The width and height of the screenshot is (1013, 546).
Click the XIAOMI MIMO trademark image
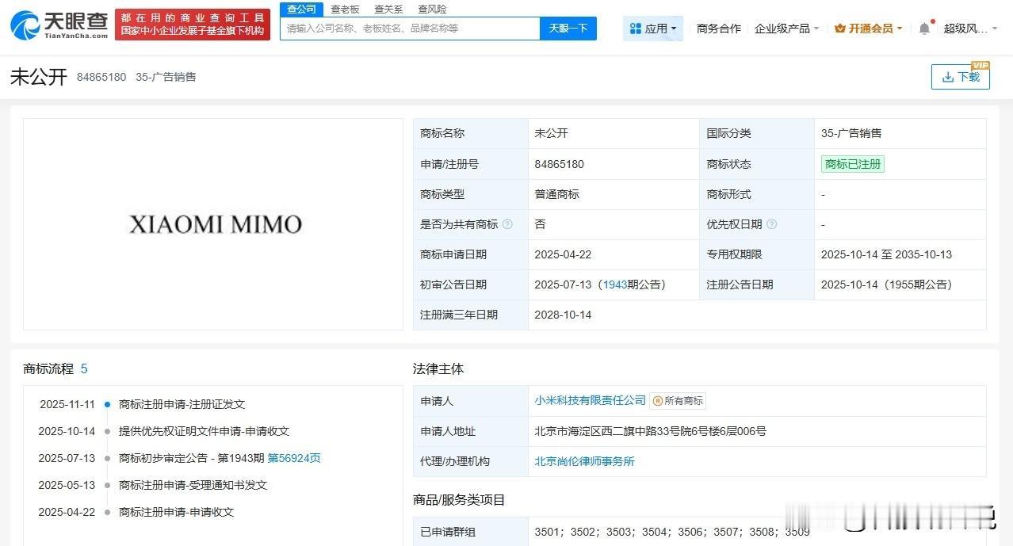pyautogui.click(x=214, y=224)
